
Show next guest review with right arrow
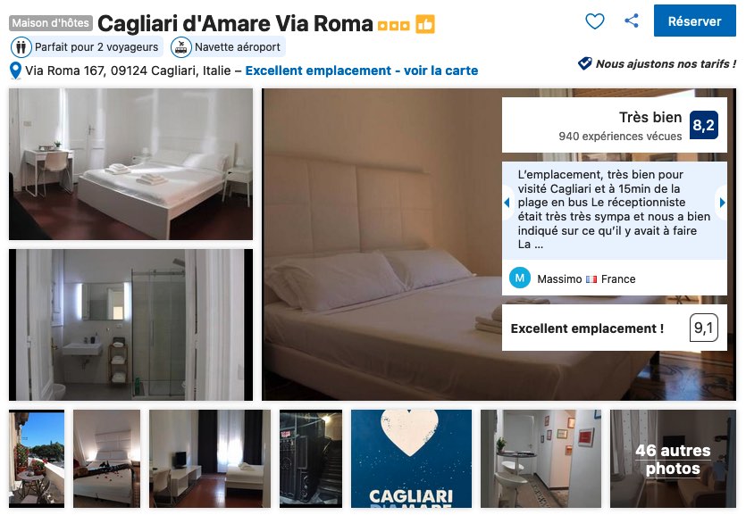click(722, 203)
